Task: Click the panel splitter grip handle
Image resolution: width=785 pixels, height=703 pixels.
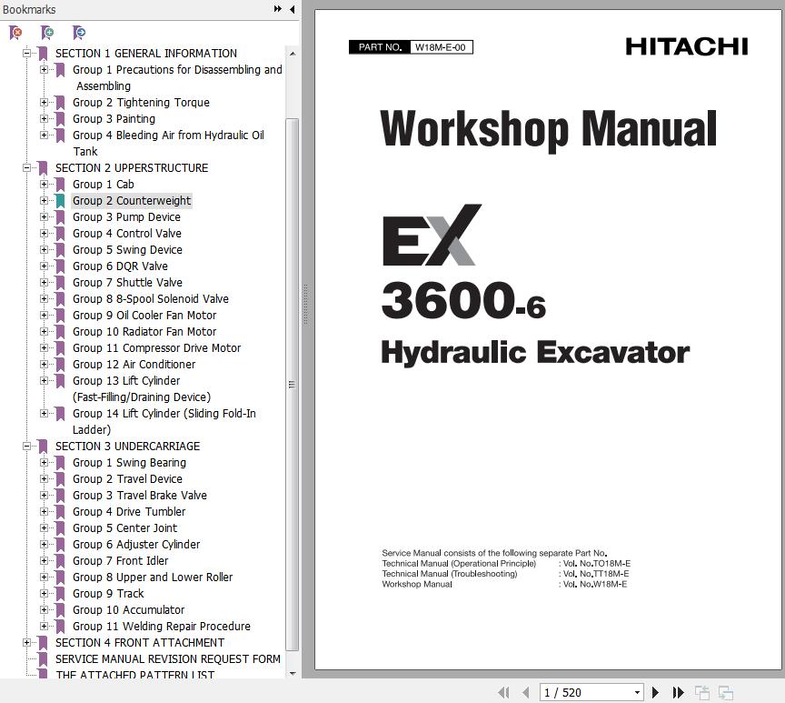Action: [305, 306]
